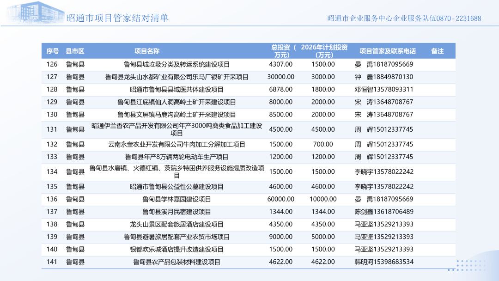Select project 昭通市鲁甸县公益性公墓建设项目
The height and width of the screenshot is (281, 499).
pos(176,187)
